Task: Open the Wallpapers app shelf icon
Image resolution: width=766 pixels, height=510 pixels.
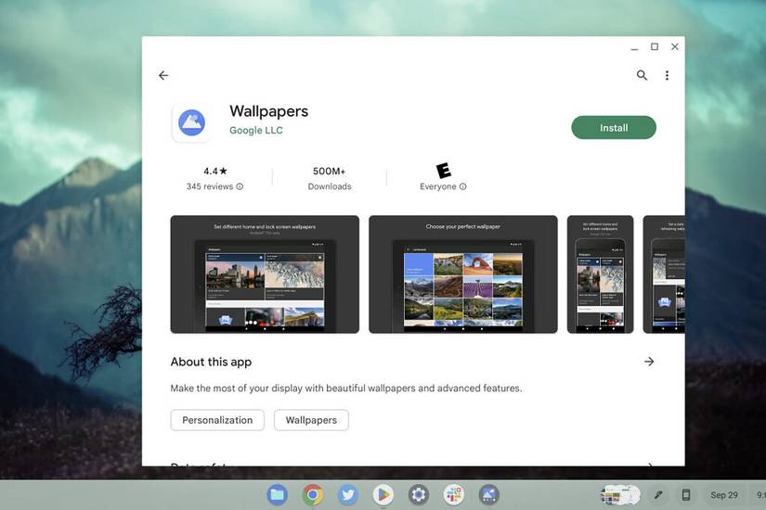Action: tap(489, 495)
